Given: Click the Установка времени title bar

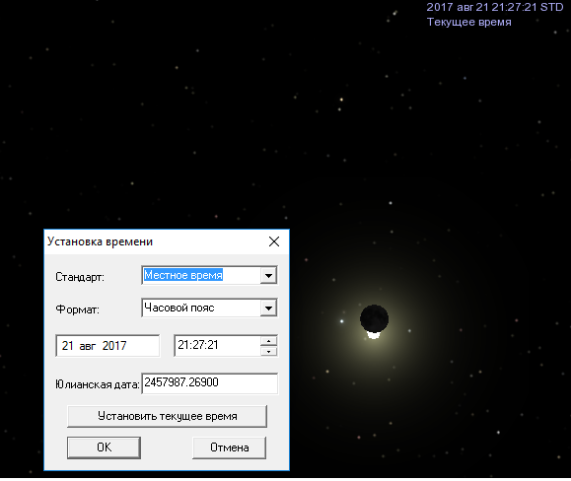Looking at the screenshot, I should (x=156, y=241).
